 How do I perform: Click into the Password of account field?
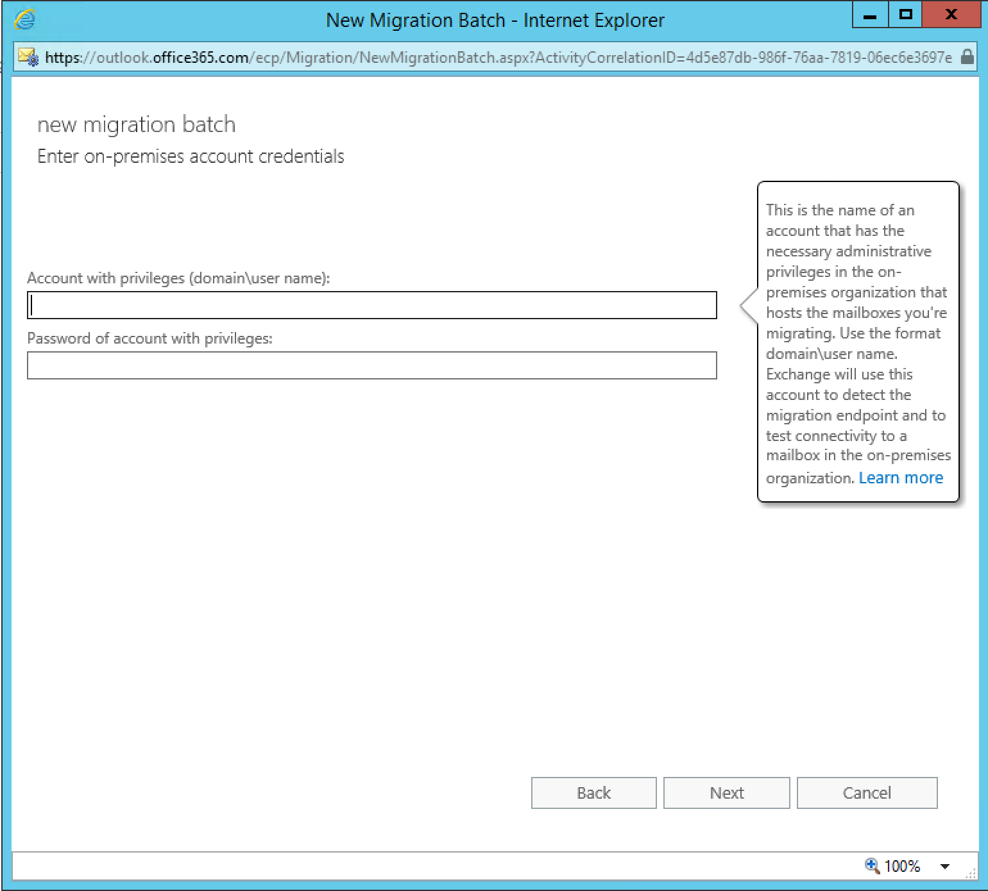pyautogui.click(x=371, y=365)
